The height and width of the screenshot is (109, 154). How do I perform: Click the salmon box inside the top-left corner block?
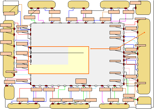pyautogui.click(x=9, y=13)
